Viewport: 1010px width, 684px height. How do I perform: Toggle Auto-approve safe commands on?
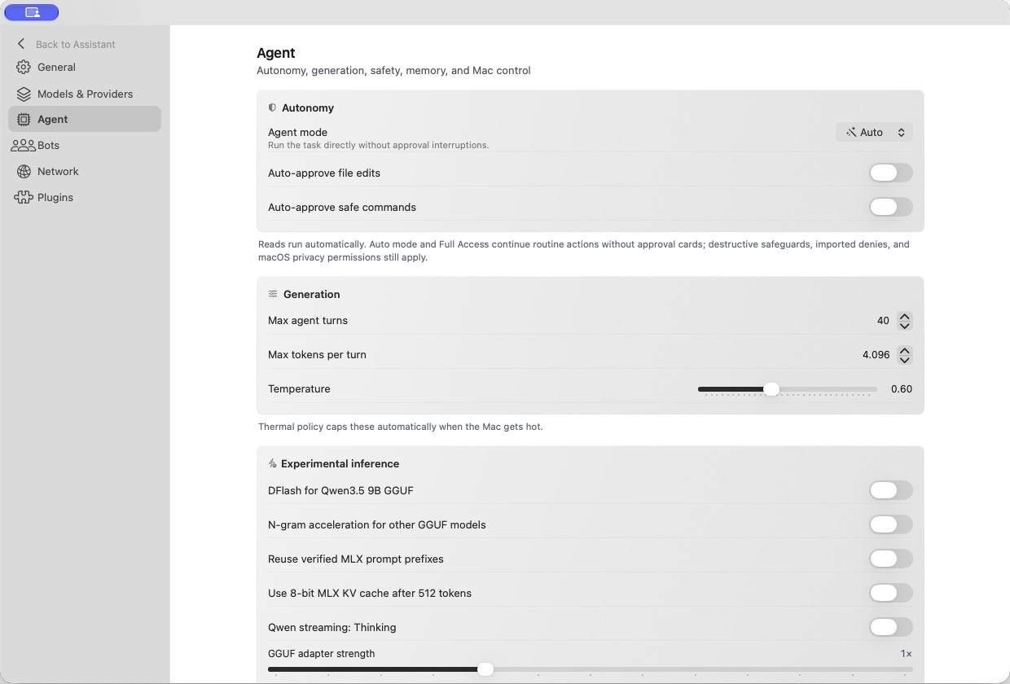[890, 207]
